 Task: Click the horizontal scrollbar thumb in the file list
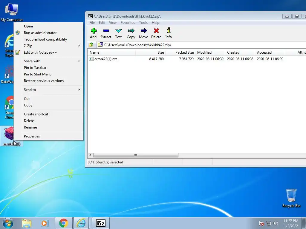(x=136, y=155)
